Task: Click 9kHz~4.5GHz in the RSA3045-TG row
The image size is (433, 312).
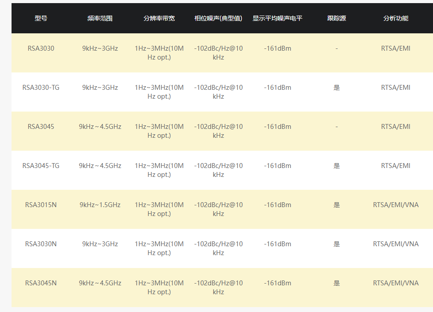Action: (x=100, y=166)
